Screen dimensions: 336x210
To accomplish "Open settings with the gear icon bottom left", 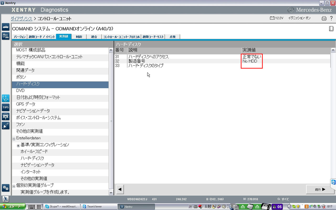I will coord(6,188).
